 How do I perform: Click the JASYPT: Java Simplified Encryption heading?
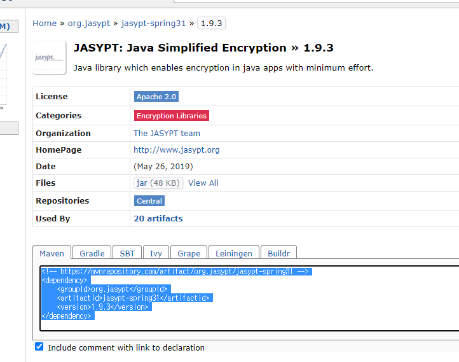click(x=203, y=48)
